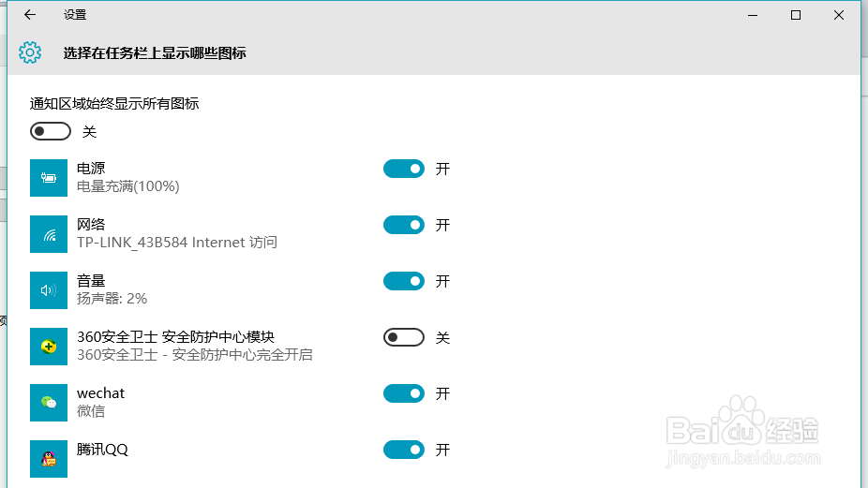Click the 设置 window title
Screen dimensions: 868x488
(75, 15)
